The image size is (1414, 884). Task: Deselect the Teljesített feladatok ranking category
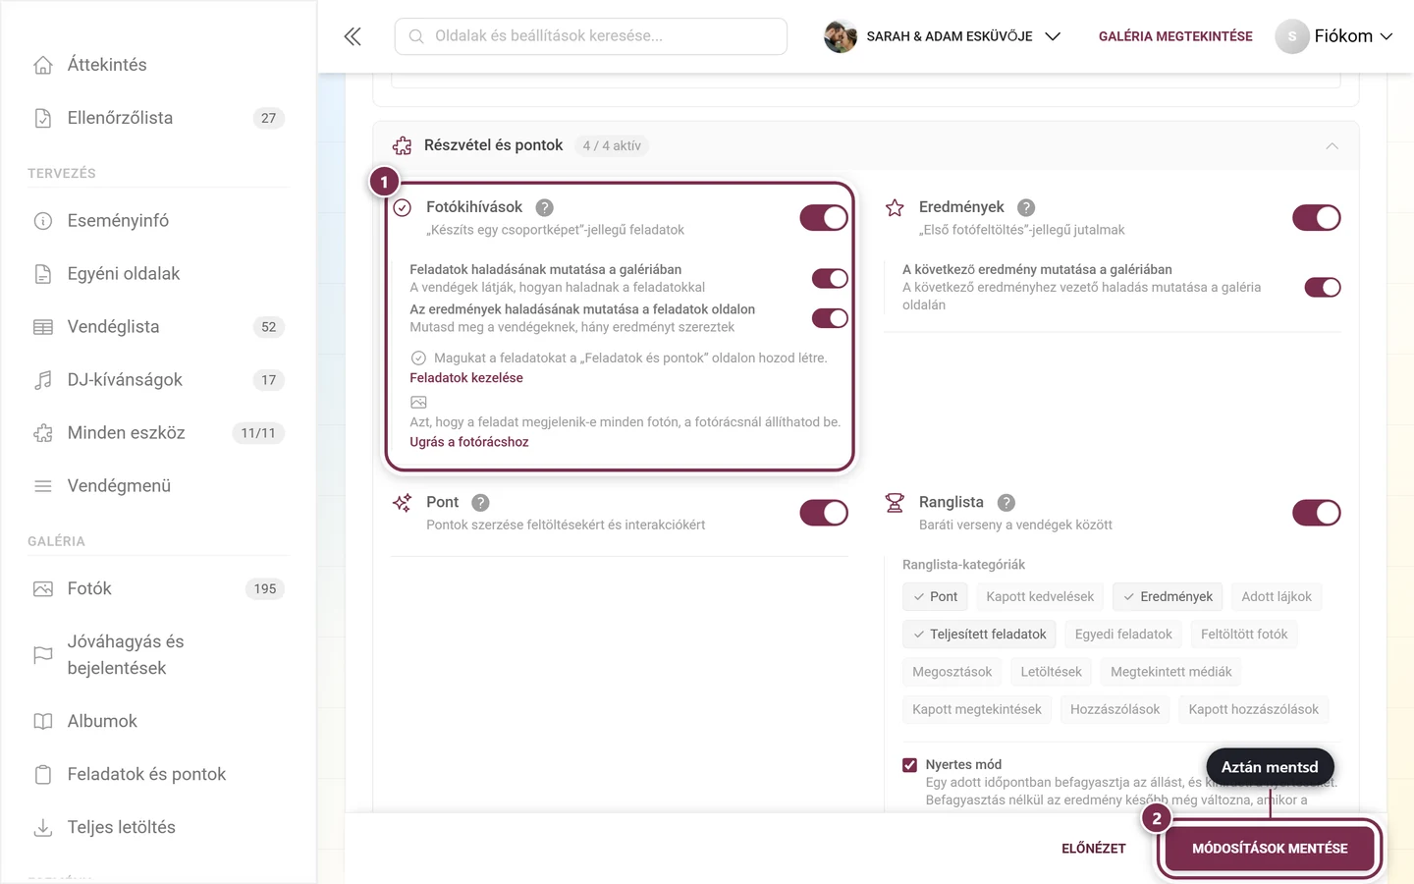(980, 635)
